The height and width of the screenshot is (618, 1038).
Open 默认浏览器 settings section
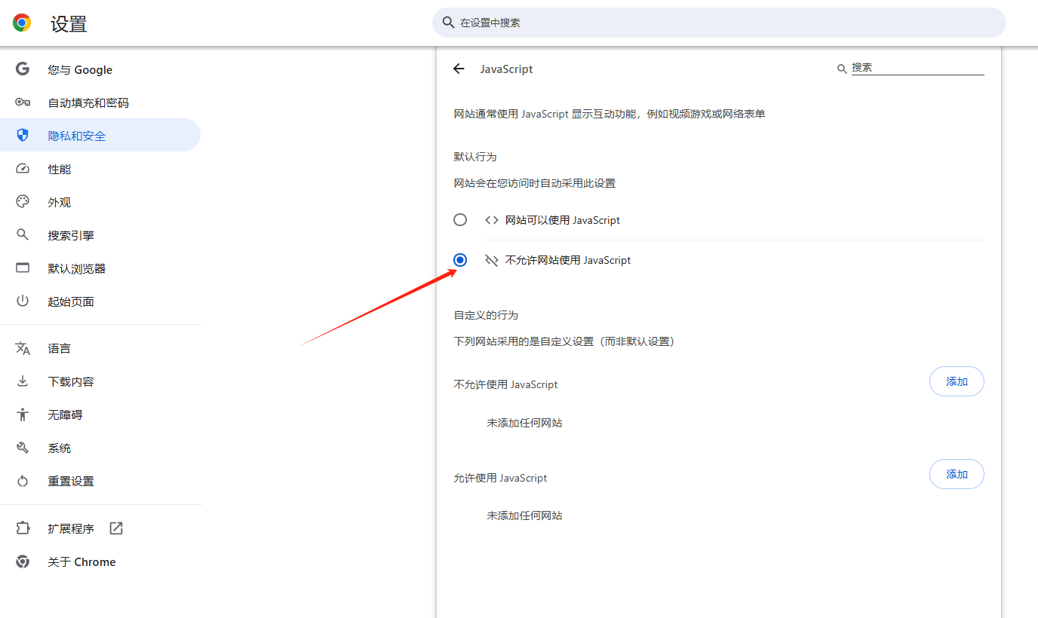[100, 268]
